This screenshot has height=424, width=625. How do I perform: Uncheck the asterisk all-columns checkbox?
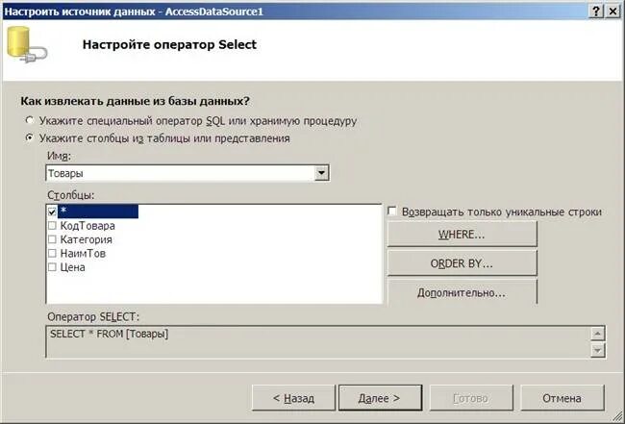tap(52, 212)
